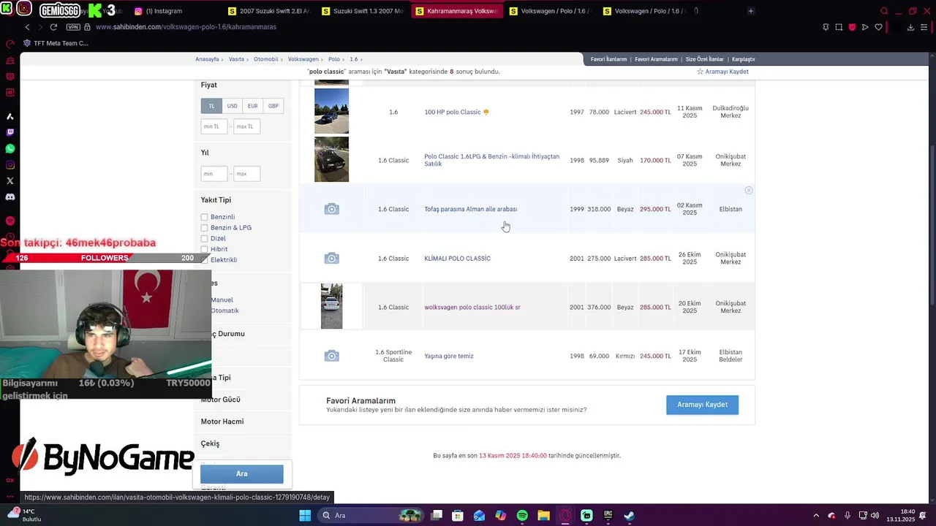Screen dimensions: 936x526
Task: Open the VPN badge in address bar
Action: [x=72, y=27]
